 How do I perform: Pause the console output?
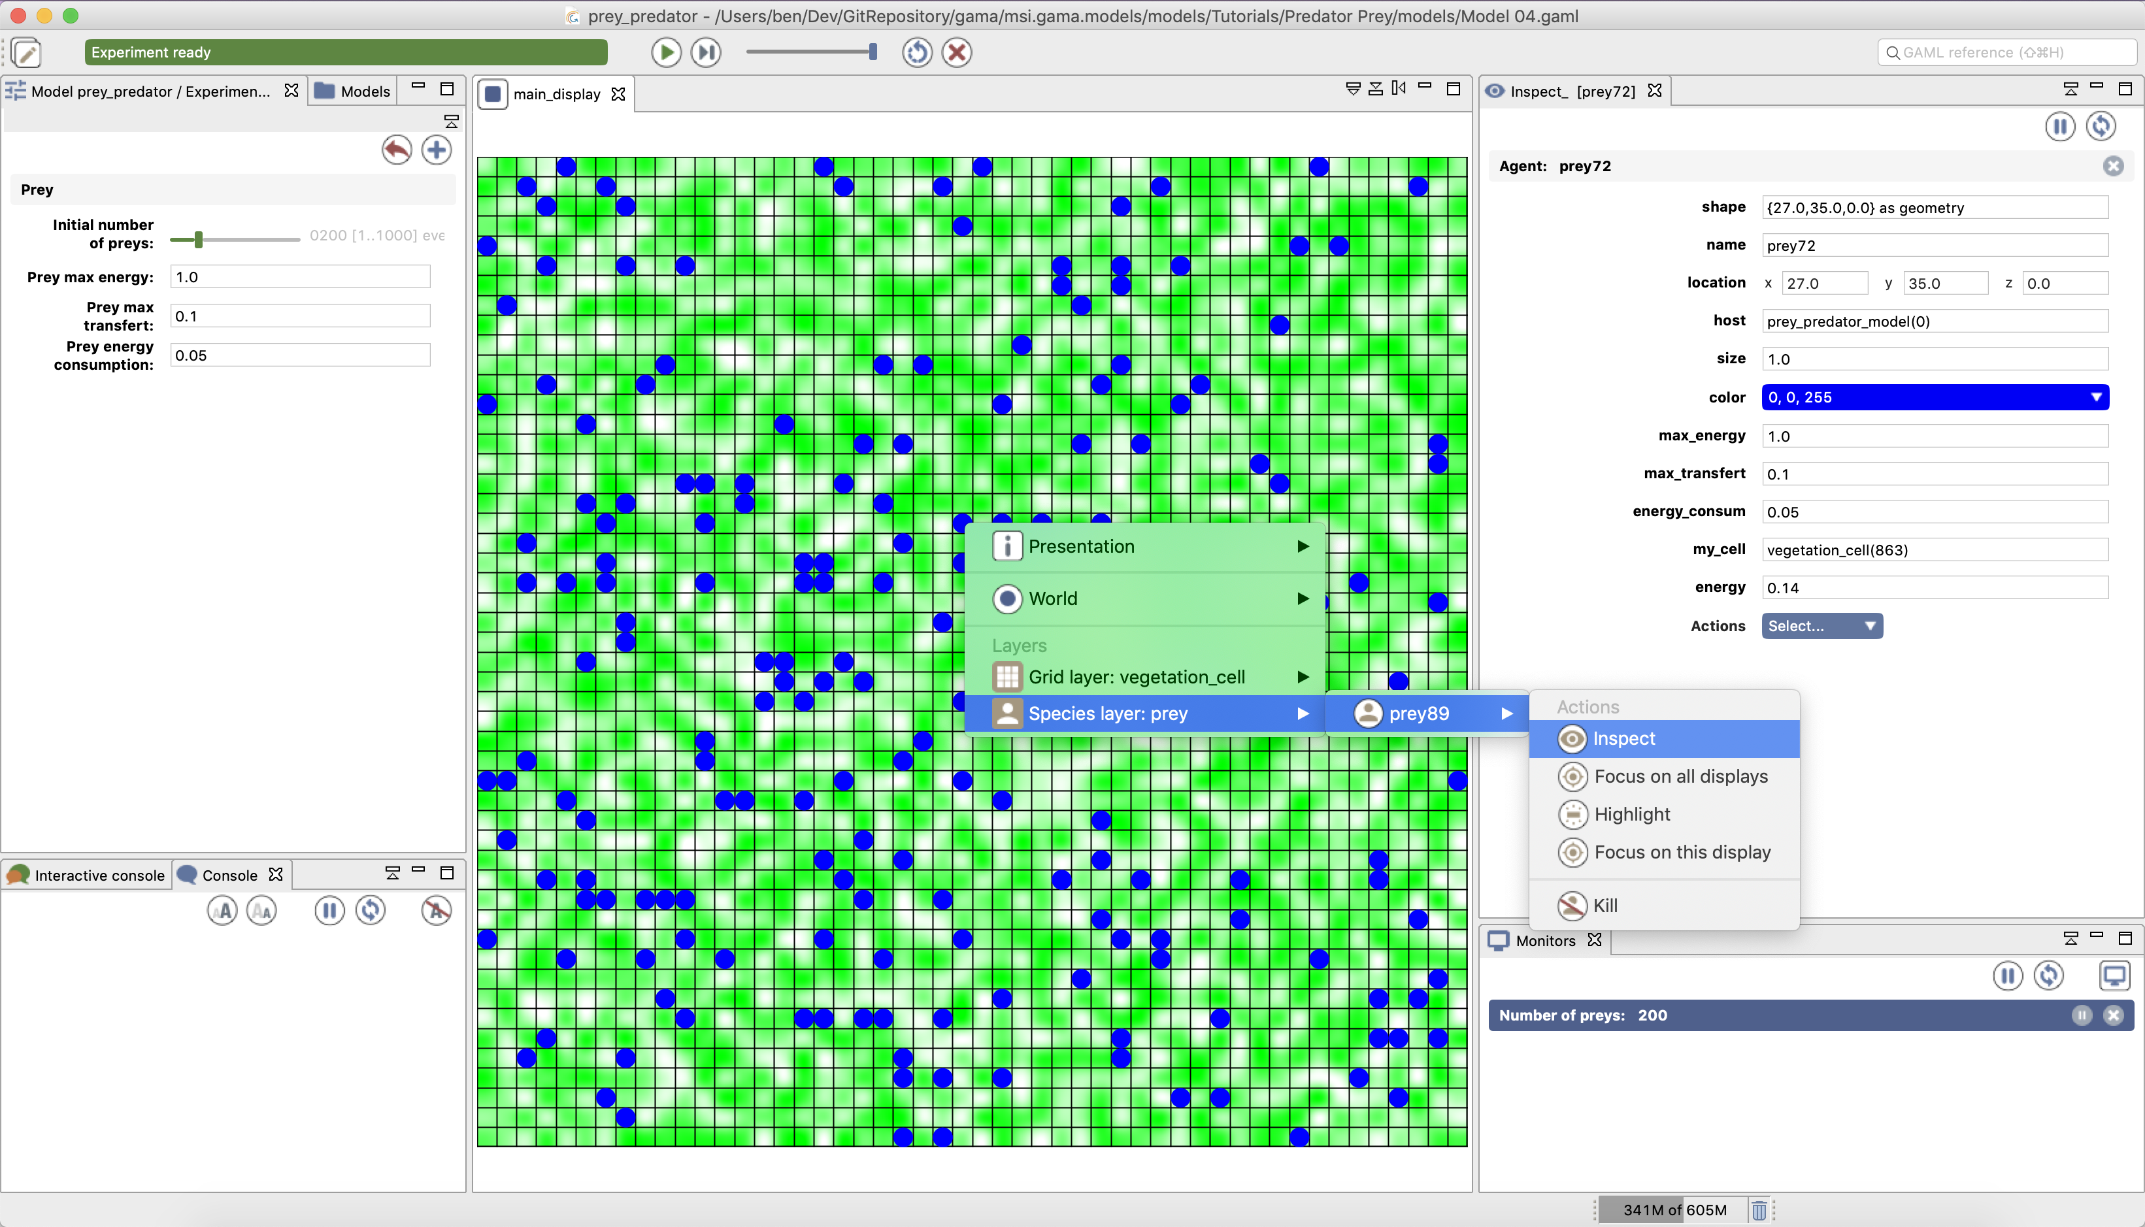329,911
